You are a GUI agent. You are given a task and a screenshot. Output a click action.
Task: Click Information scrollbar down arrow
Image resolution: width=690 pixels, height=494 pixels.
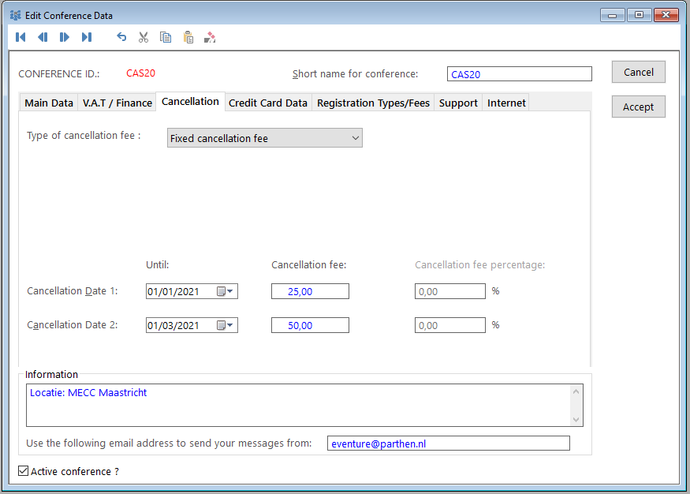click(576, 420)
